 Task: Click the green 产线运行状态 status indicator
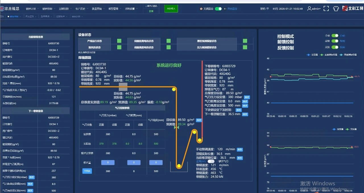pyautogui.click(x=119, y=41)
